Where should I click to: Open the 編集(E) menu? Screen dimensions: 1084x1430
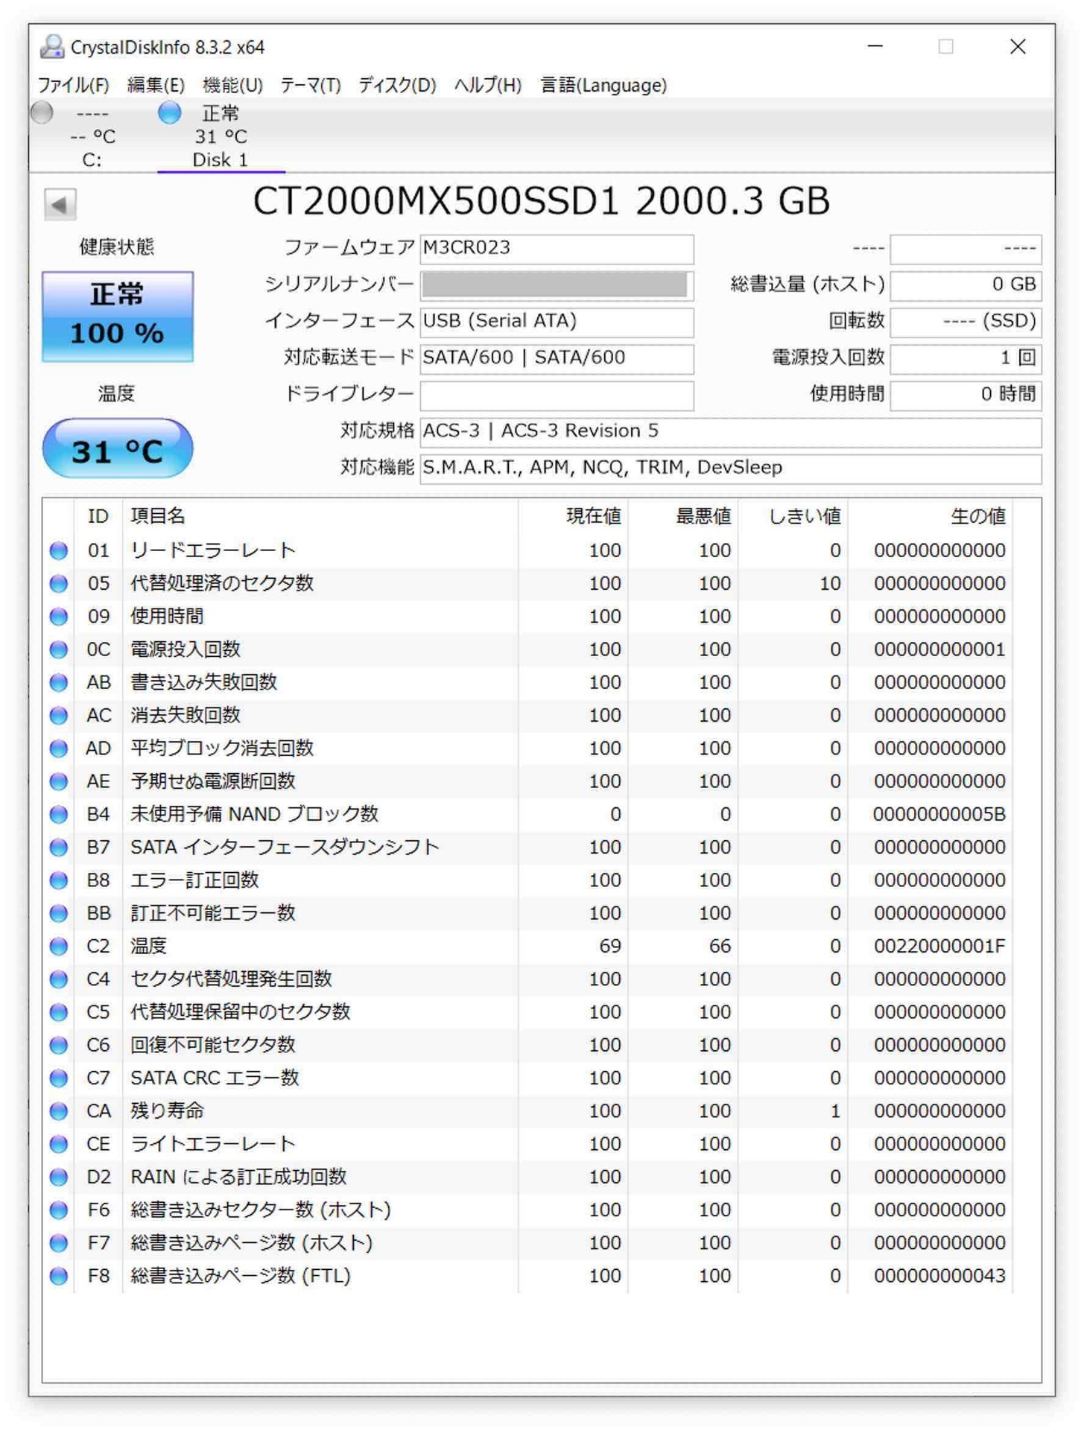(x=156, y=85)
